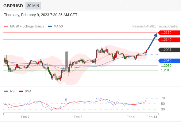Click the 'RSI' legend label
181x122 pixels.
click(x=13, y=91)
